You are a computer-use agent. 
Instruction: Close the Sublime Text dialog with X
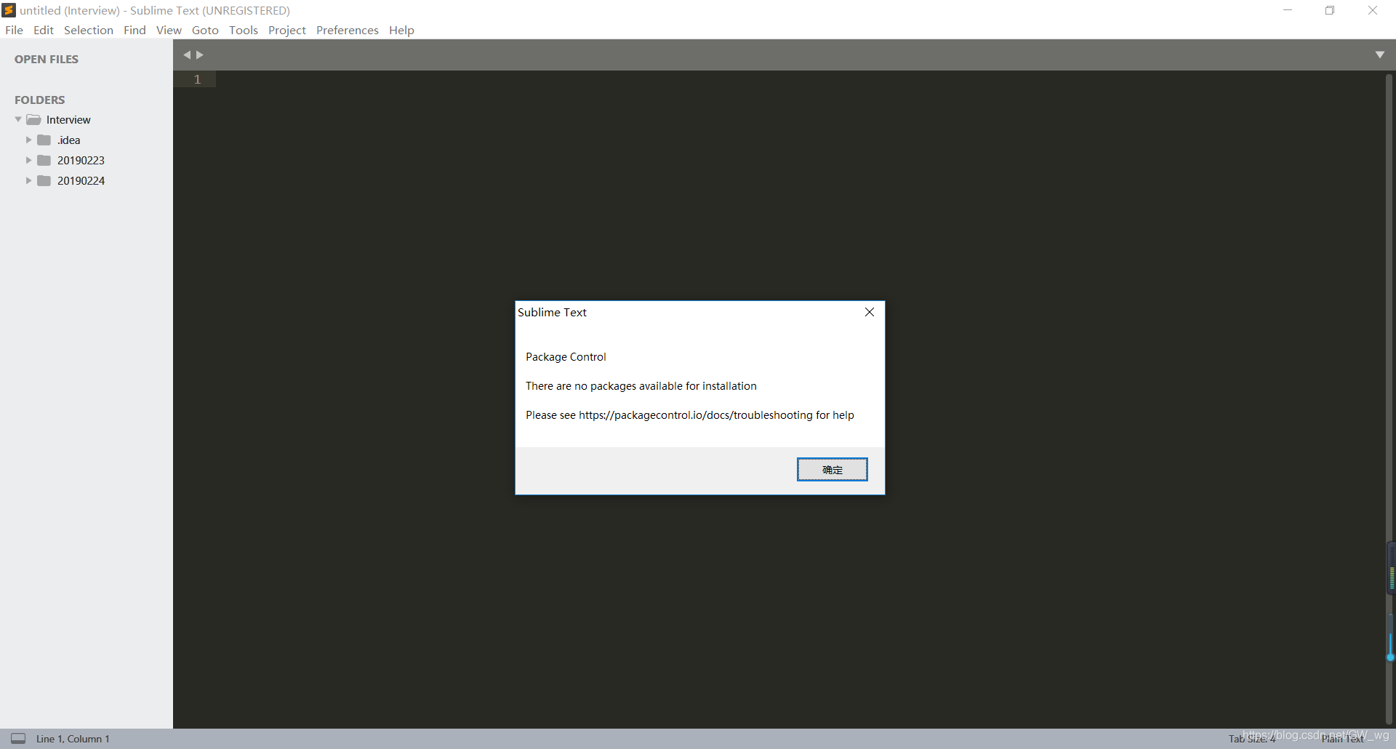(870, 312)
